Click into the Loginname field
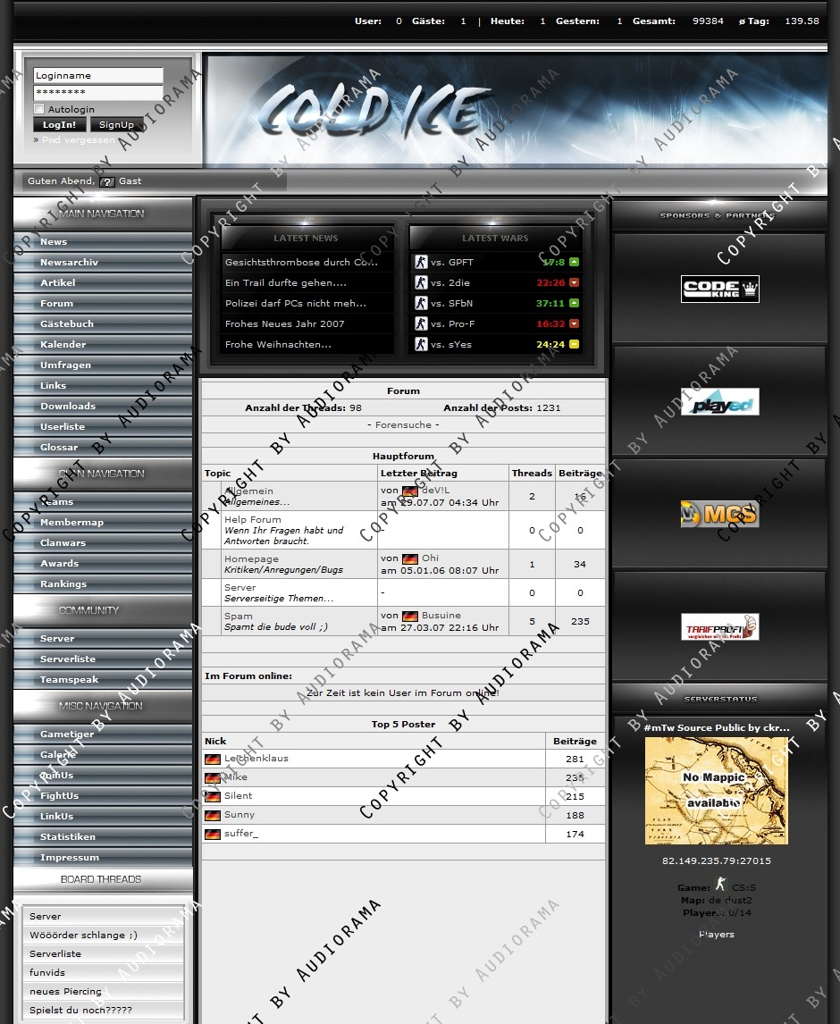The image size is (840, 1024). [x=98, y=76]
